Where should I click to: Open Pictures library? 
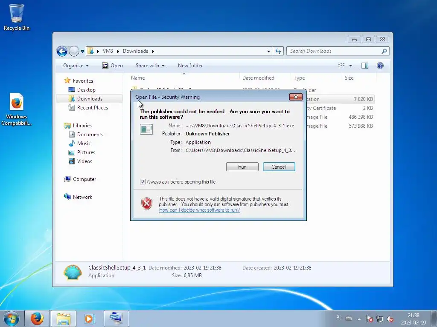[x=82, y=152]
